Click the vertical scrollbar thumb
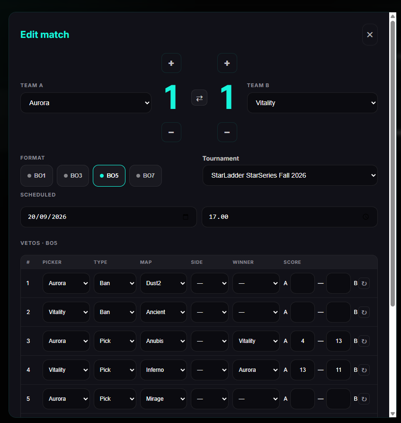Viewport: 401px width, 423px height. [392, 163]
